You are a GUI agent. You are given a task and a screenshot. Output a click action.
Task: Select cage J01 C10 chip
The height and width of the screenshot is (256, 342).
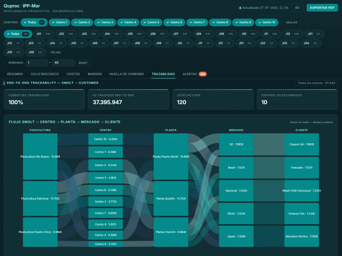(x=44, y=34)
